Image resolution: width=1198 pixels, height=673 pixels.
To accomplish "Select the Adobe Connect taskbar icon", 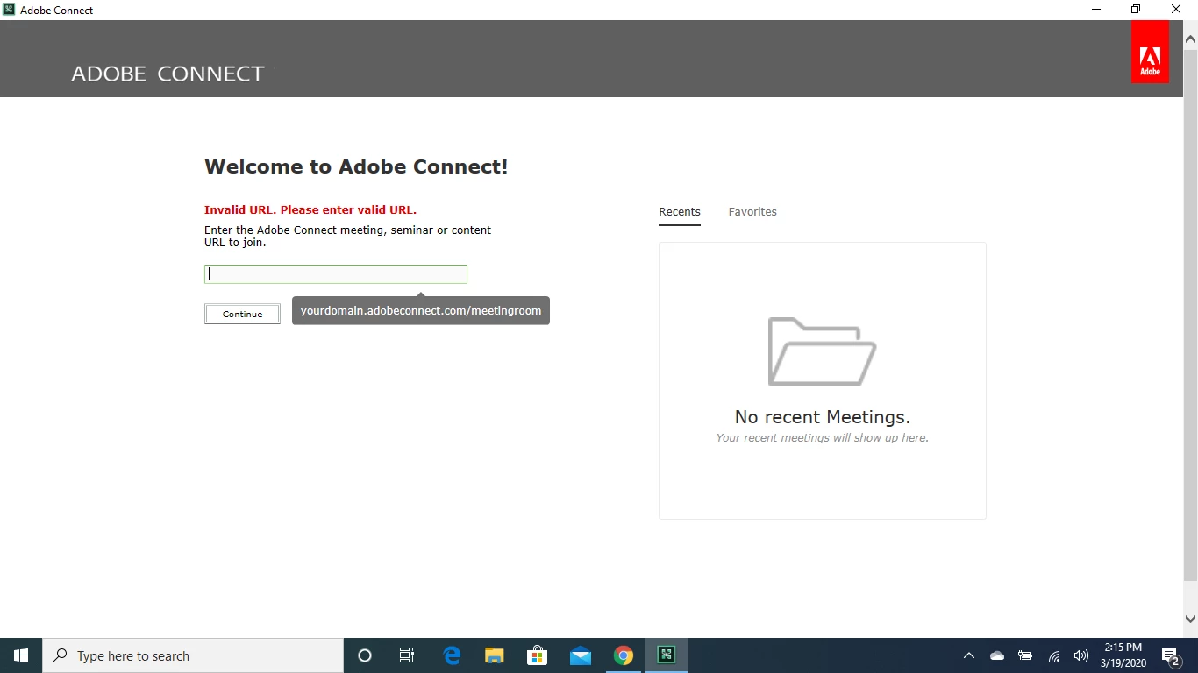I will pyautogui.click(x=667, y=655).
